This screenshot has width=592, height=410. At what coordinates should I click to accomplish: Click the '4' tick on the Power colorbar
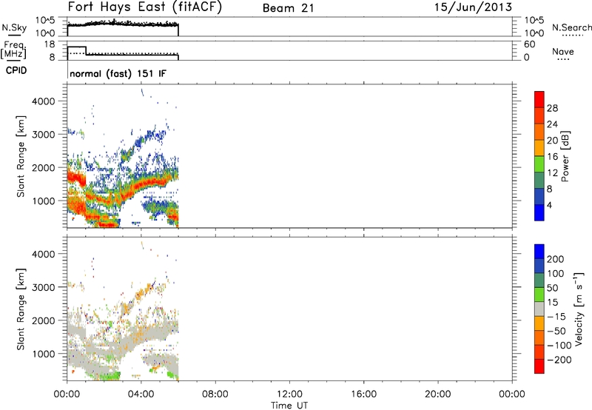point(549,205)
